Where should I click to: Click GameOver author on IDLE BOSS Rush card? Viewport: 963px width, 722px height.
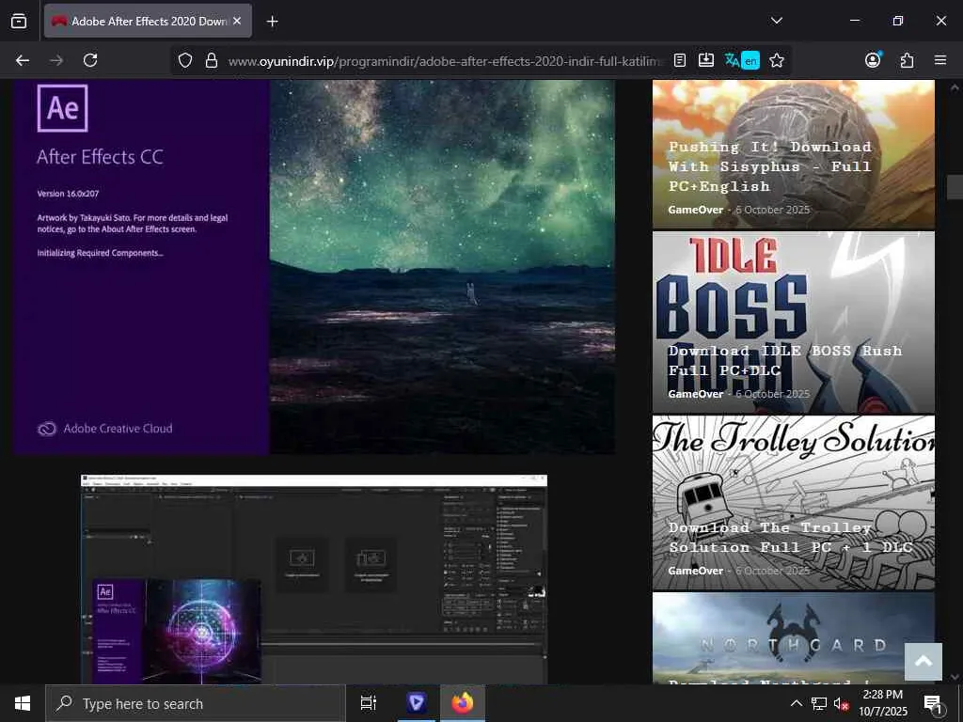point(695,394)
